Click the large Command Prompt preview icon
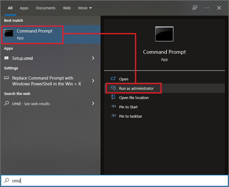The image size is (229, 187). point(164,34)
